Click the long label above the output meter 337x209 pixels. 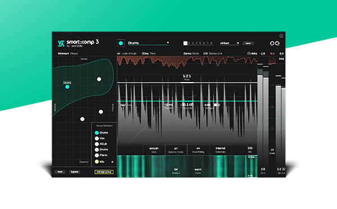click(x=281, y=58)
